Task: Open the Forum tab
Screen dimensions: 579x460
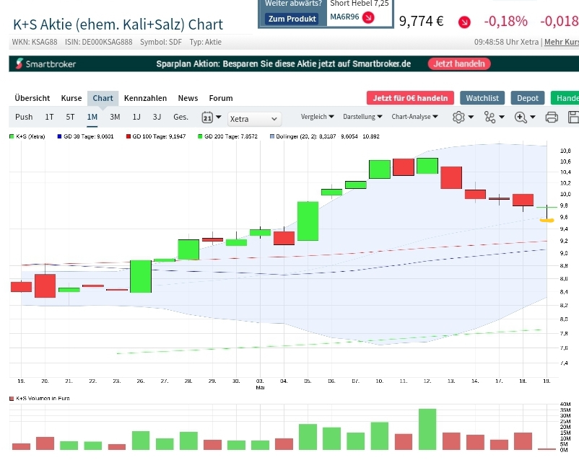Action: [x=221, y=98]
